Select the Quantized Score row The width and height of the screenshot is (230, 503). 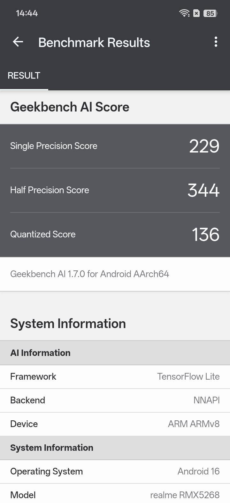(115, 235)
